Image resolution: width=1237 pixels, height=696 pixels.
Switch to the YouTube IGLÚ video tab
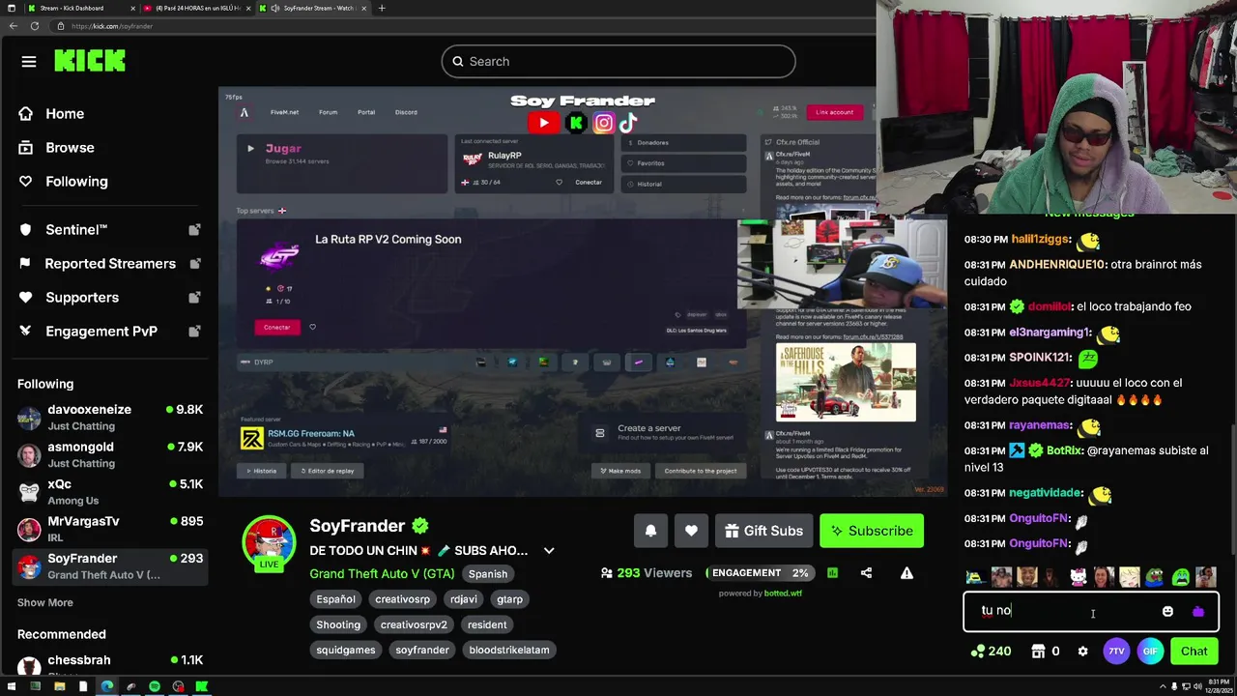[x=197, y=8]
